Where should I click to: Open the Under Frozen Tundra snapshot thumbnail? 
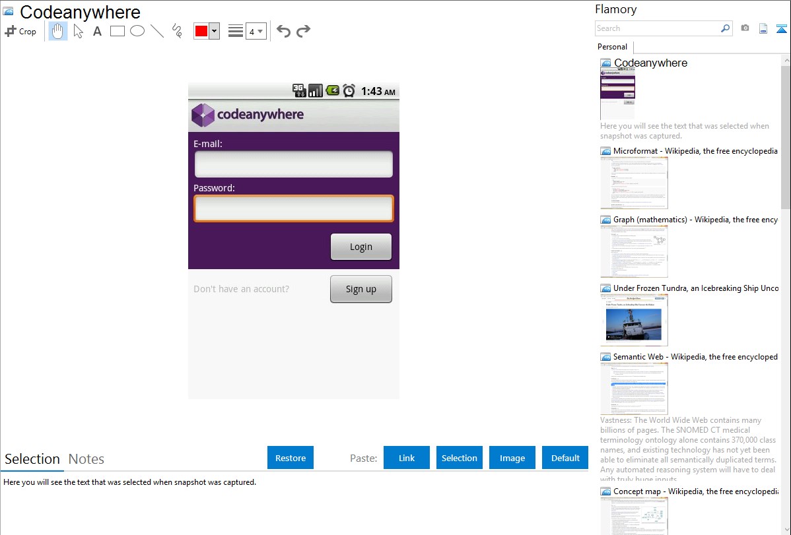(x=634, y=320)
